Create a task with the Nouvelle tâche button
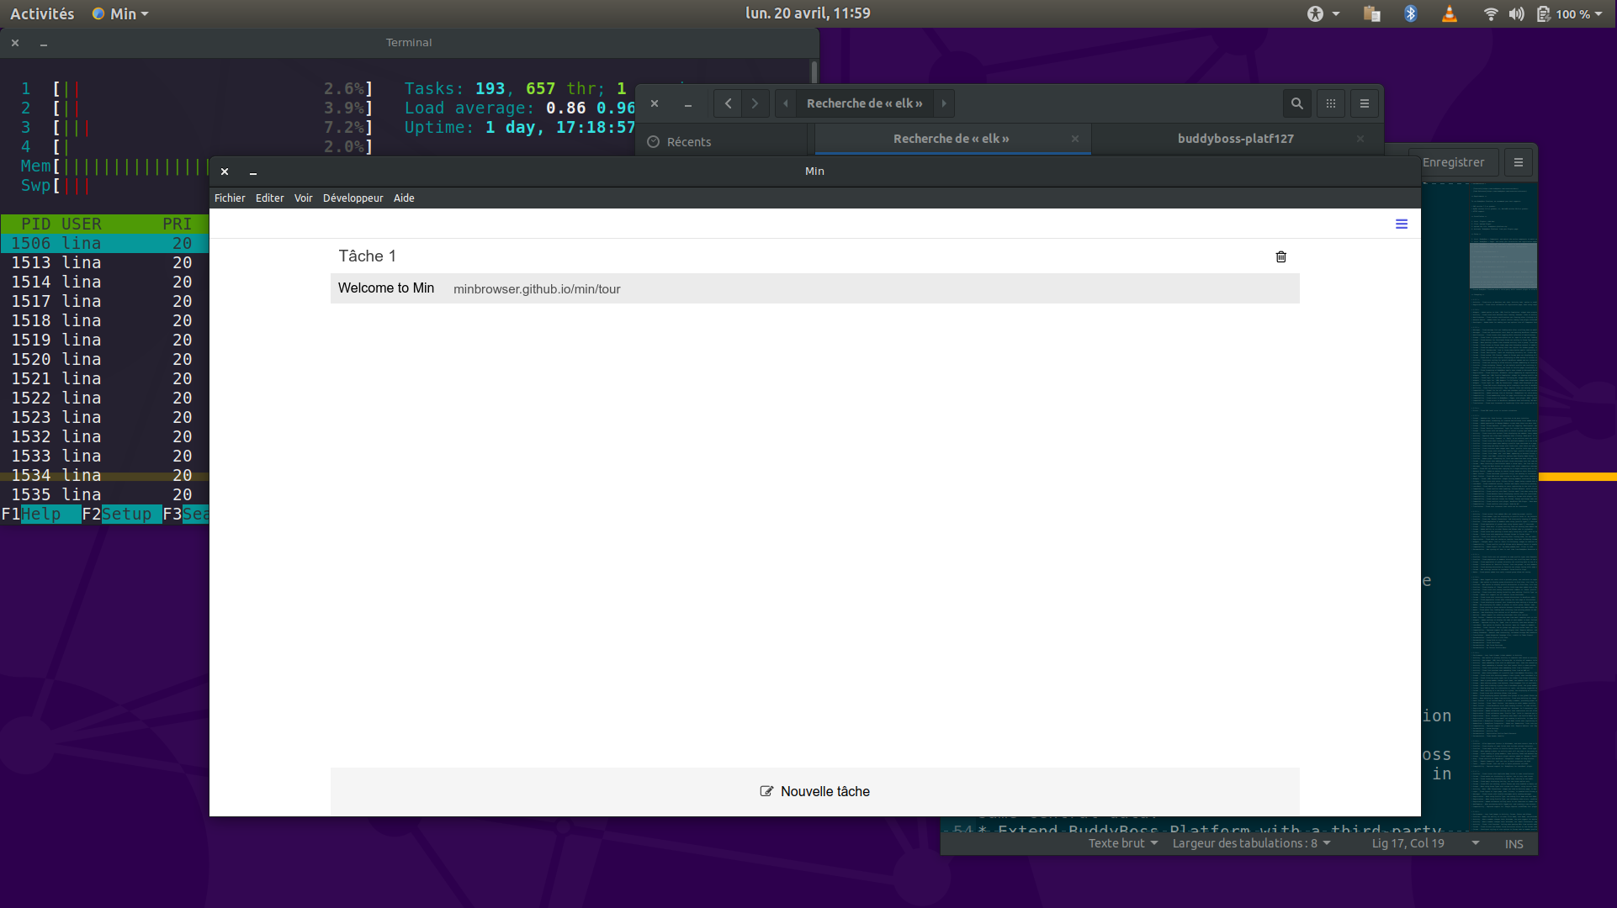 click(x=814, y=791)
